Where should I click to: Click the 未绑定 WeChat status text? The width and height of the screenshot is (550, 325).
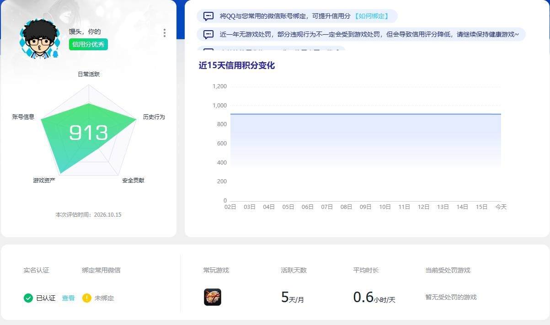click(x=104, y=298)
